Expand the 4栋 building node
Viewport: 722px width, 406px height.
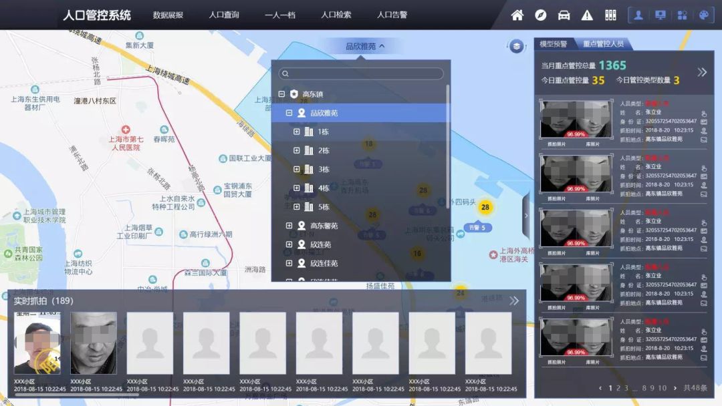tap(297, 188)
